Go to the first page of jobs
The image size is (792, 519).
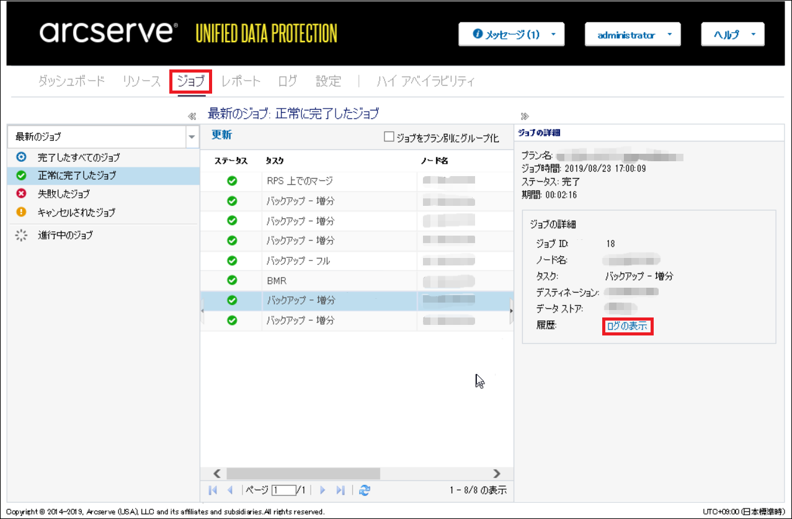click(x=213, y=490)
